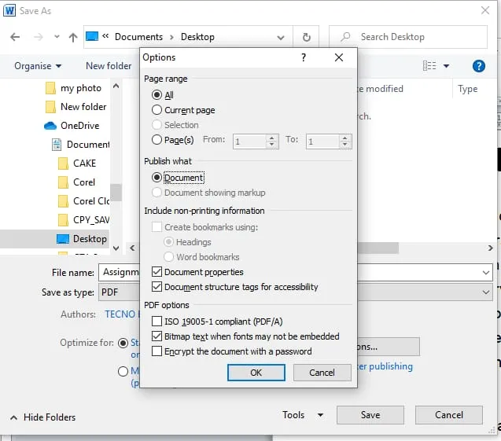Close the Save As window
The width and height of the screenshot is (501, 441).
coord(485,10)
